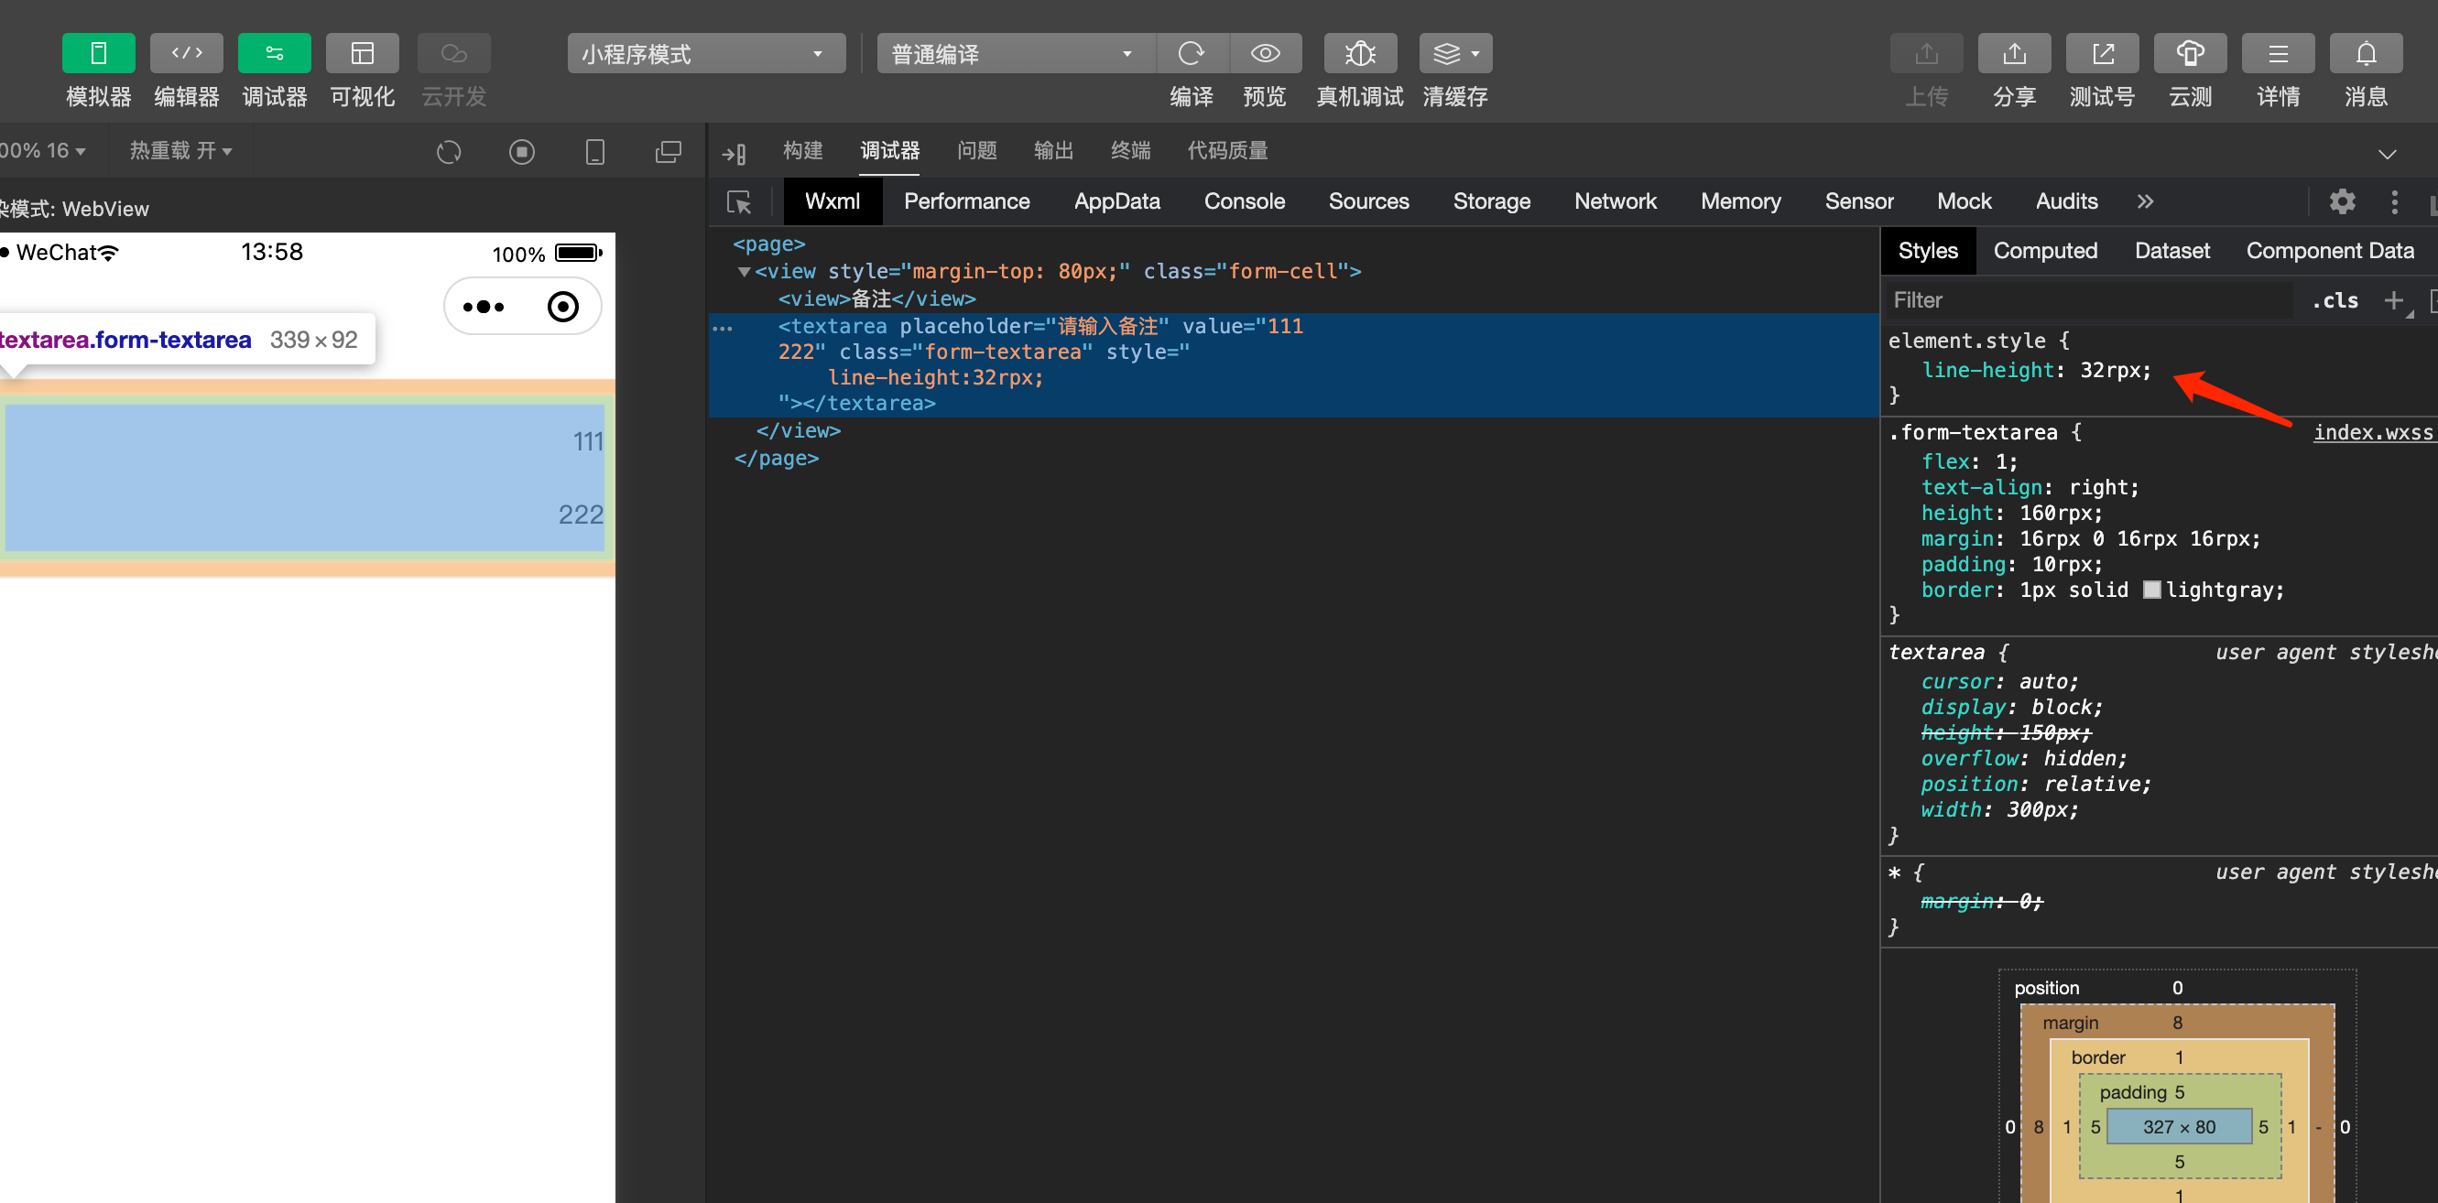Open the Console tab
2438x1203 pixels.
coord(1244,201)
